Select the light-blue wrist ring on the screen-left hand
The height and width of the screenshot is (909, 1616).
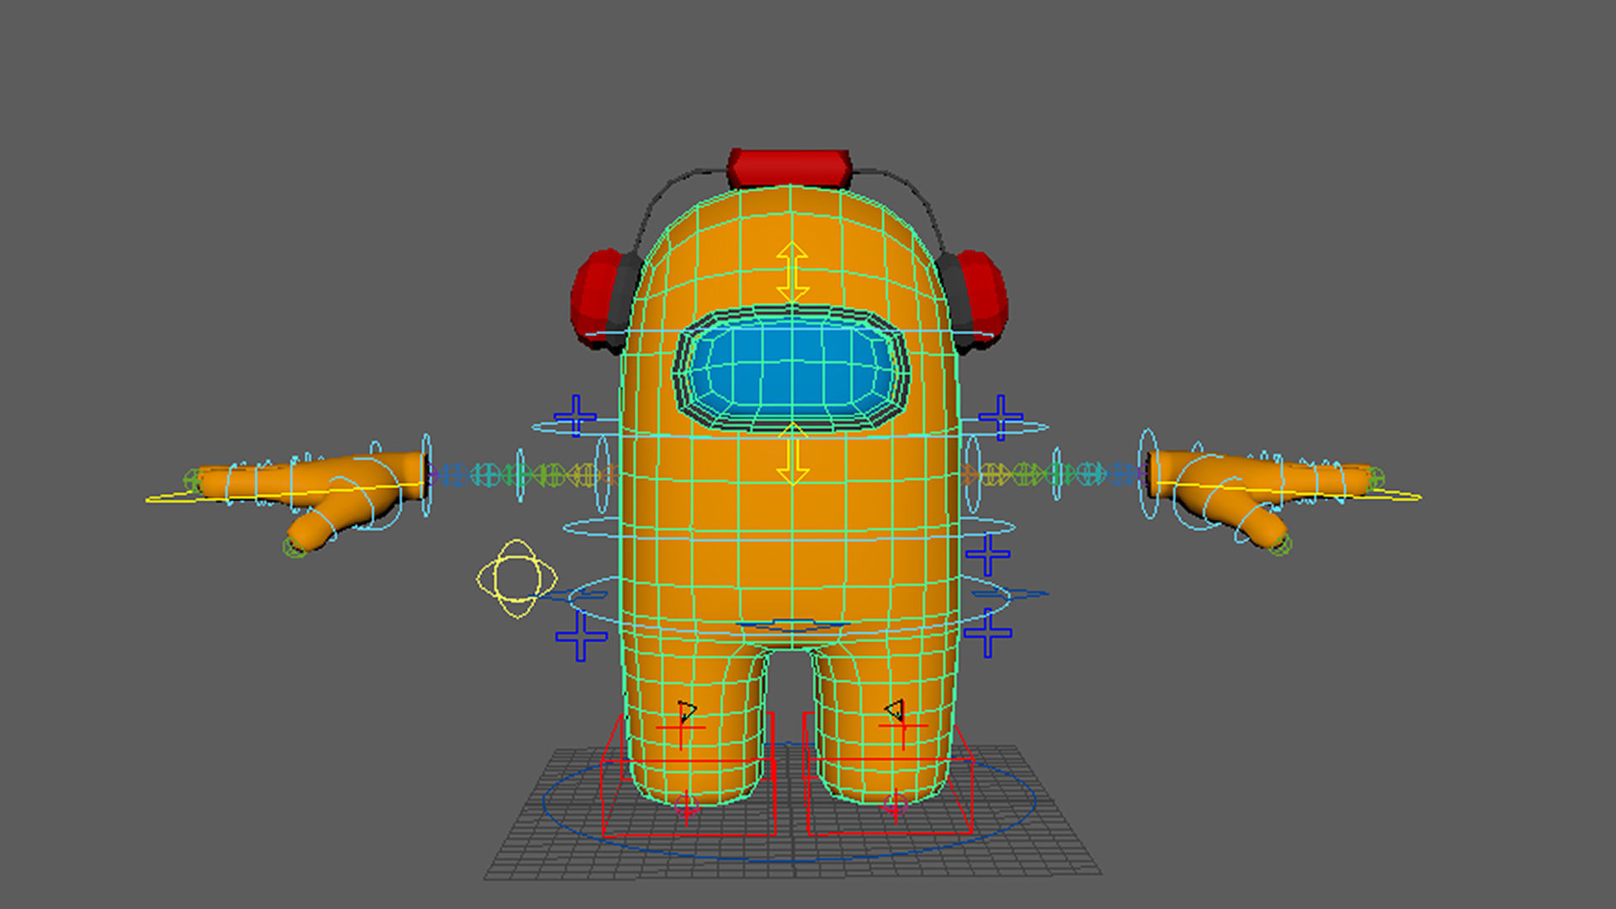pyautogui.click(x=426, y=476)
